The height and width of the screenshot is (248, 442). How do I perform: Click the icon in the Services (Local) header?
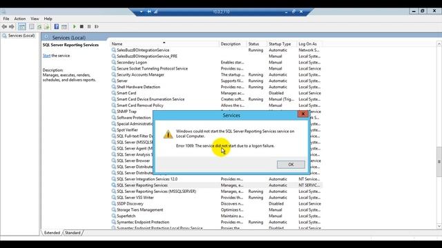(46, 37)
